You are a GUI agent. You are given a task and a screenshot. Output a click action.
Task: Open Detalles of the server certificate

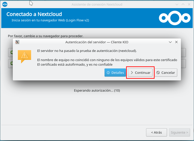(115, 73)
